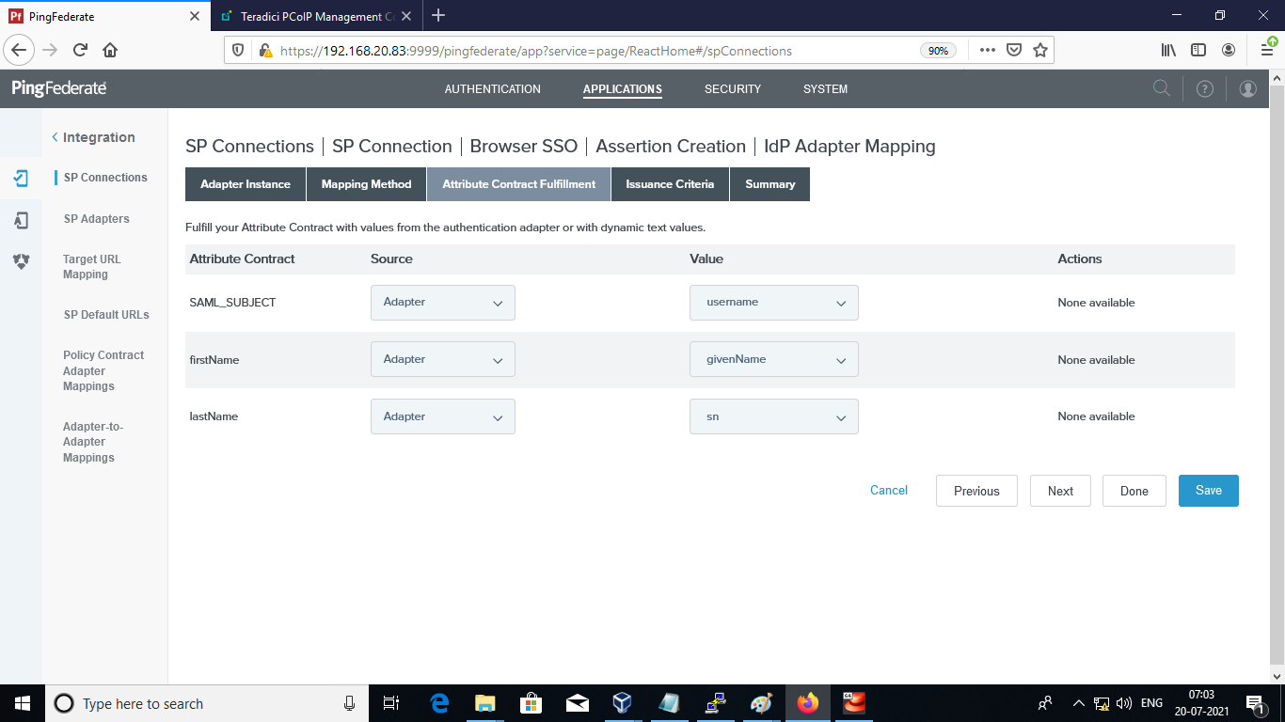Go to the Firefox home page
1285x722 pixels.
(110, 50)
